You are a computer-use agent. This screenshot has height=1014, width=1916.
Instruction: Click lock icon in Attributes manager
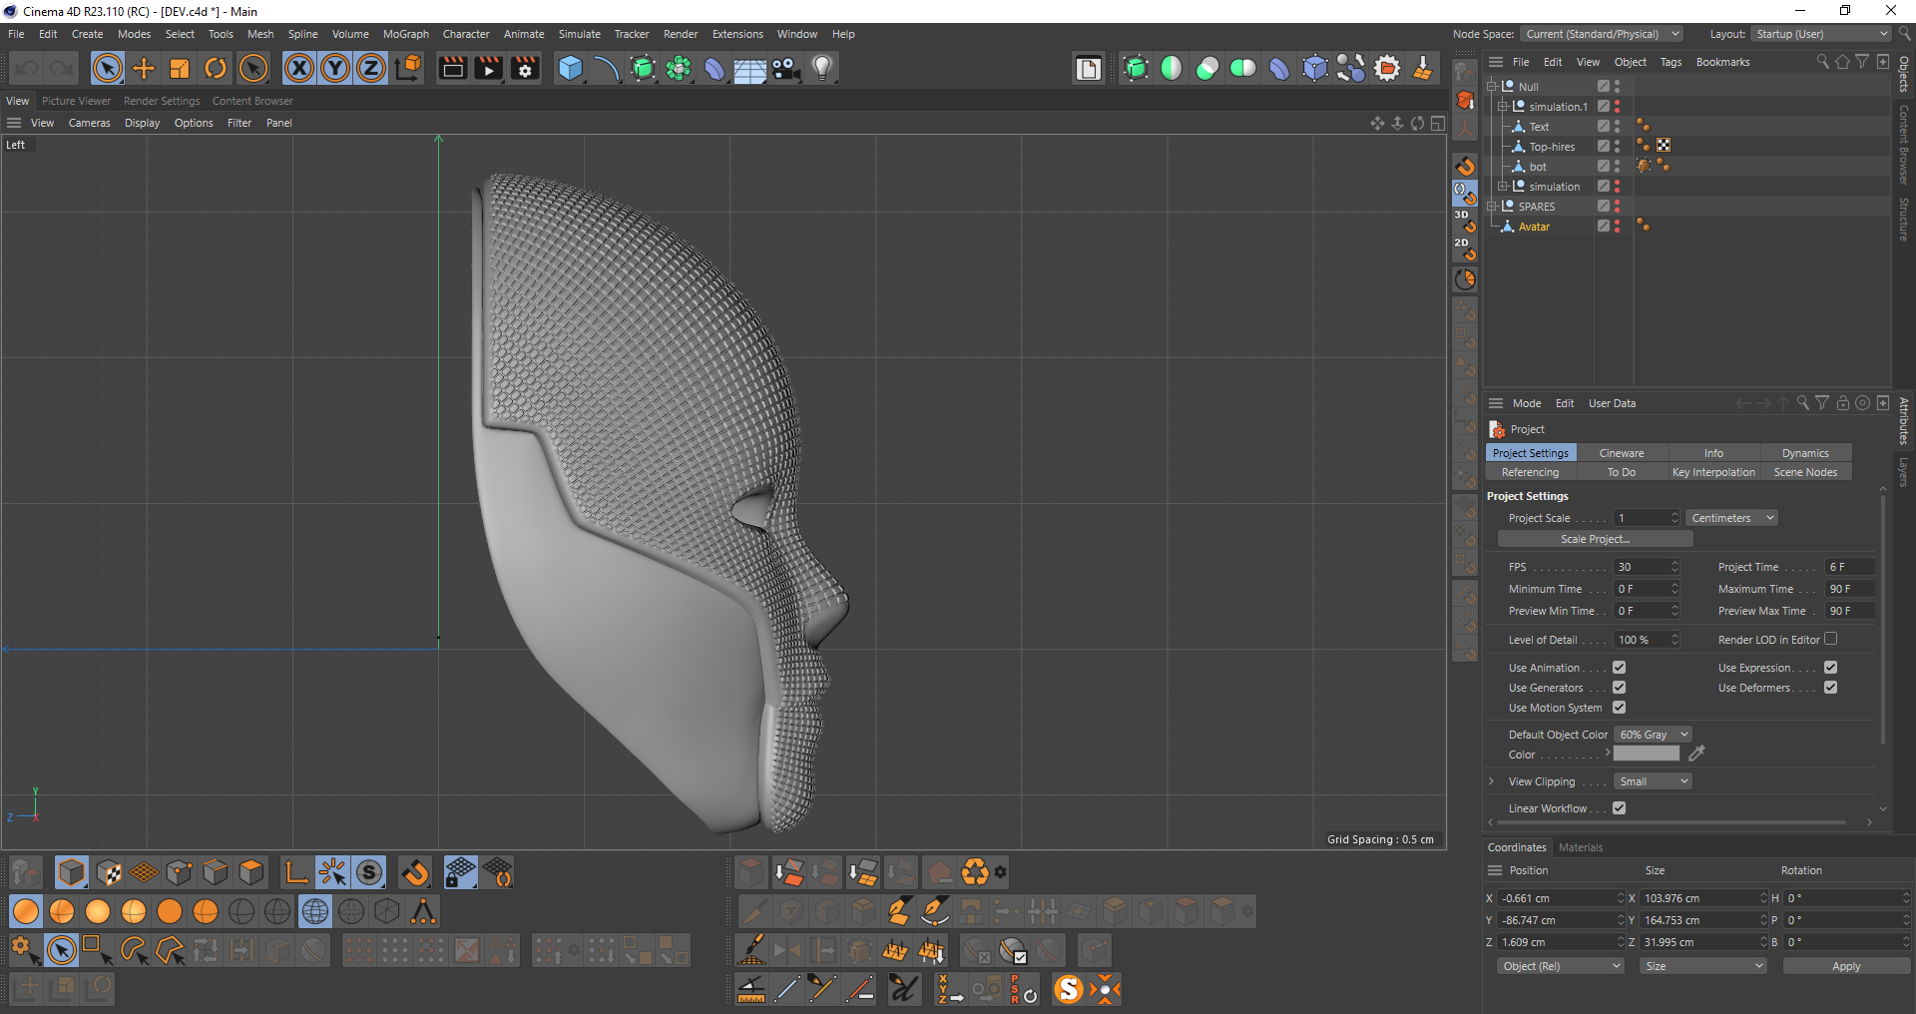(x=1843, y=403)
